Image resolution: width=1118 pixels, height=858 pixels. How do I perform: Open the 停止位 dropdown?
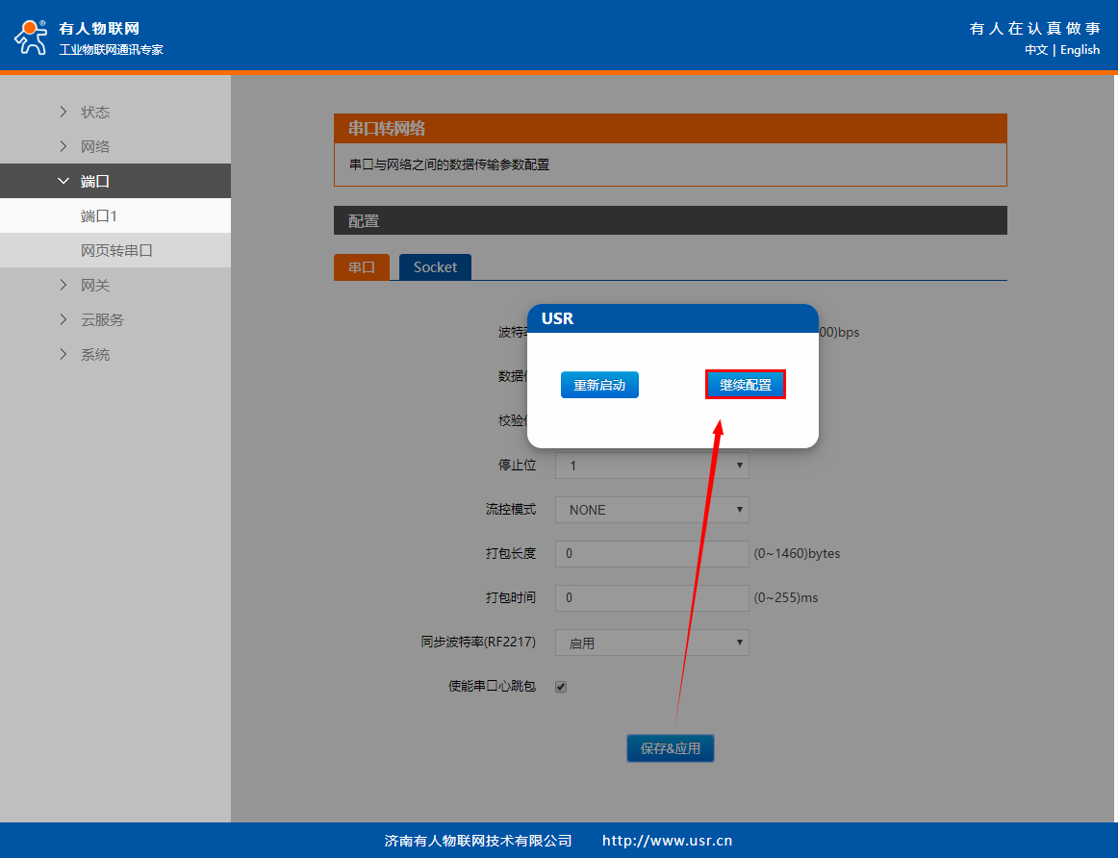[x=651, y=466]
